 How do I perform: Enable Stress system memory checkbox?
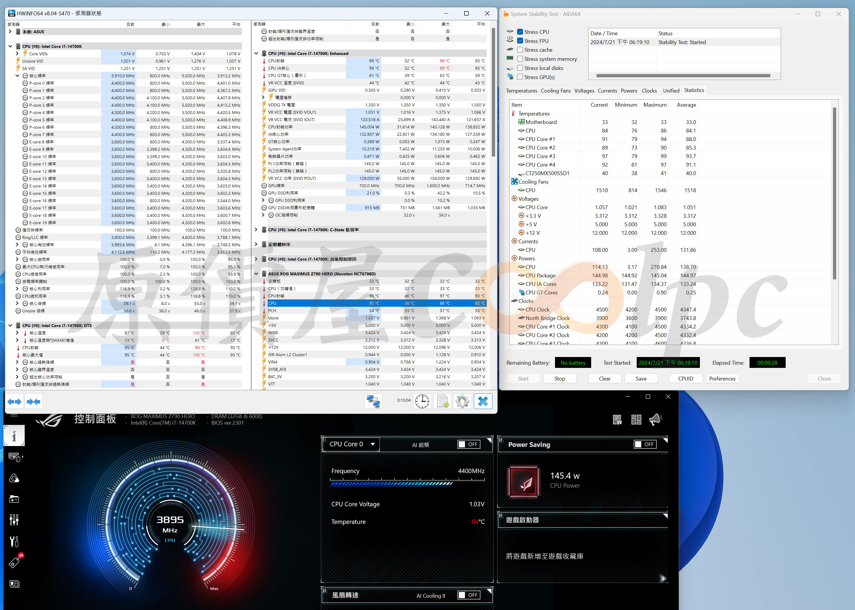click(520, 59)
